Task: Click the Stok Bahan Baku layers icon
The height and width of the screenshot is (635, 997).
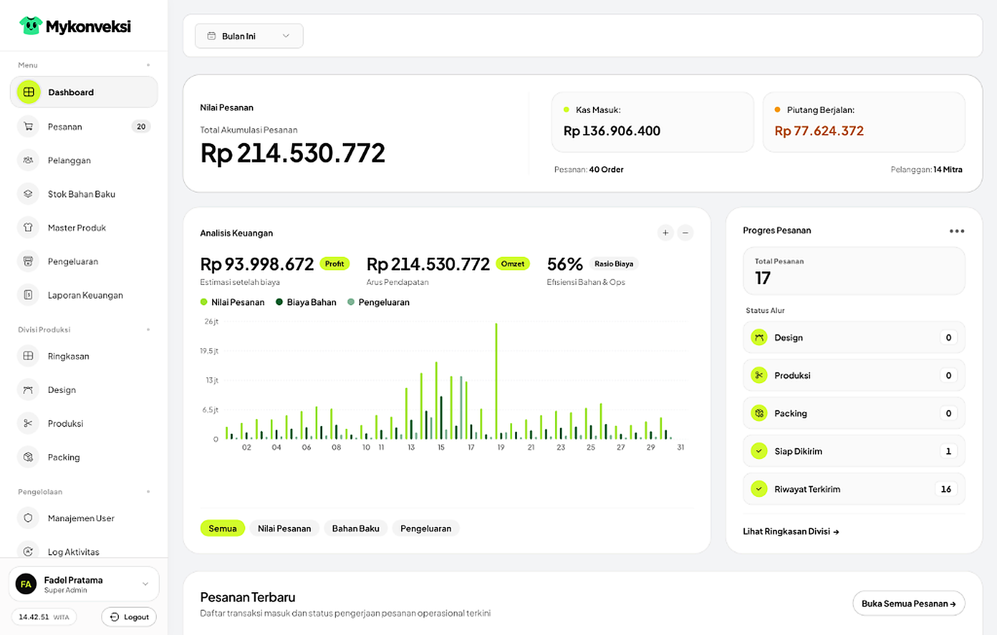Action: pos(28,194)
